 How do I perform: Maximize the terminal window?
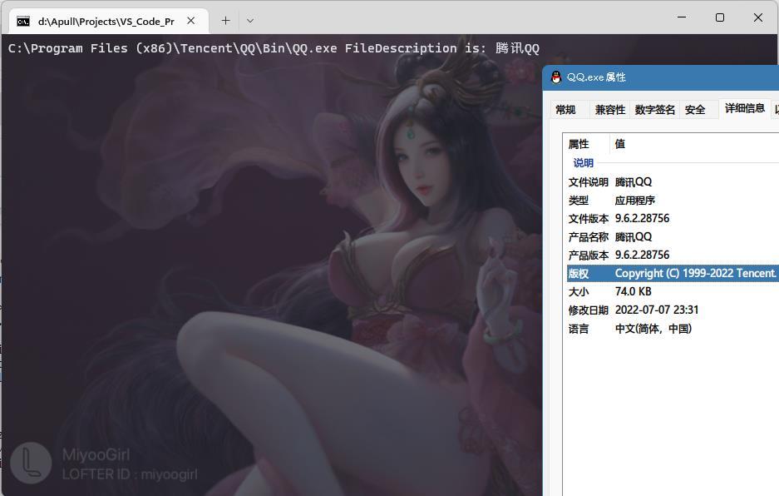pyautogui.click(x=719, y=17)
